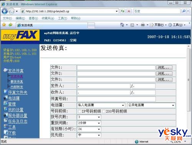Viewport: 192px width, 145px height.
Task: Click the RSS Feeds icon
Action: point(132,25)
